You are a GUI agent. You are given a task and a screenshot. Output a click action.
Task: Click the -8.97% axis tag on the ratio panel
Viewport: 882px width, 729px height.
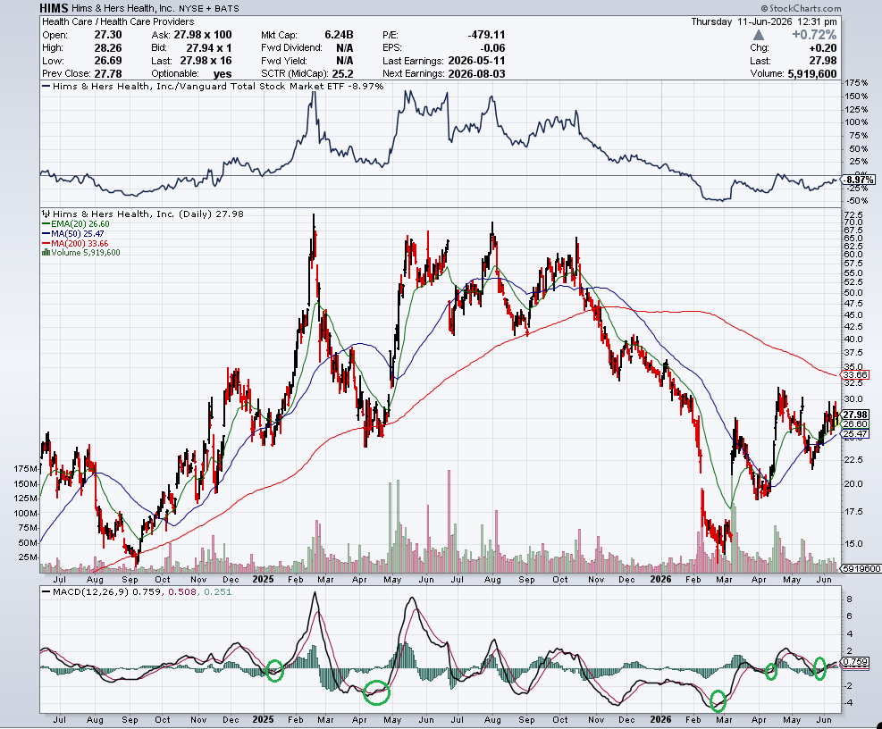[859, 180]
